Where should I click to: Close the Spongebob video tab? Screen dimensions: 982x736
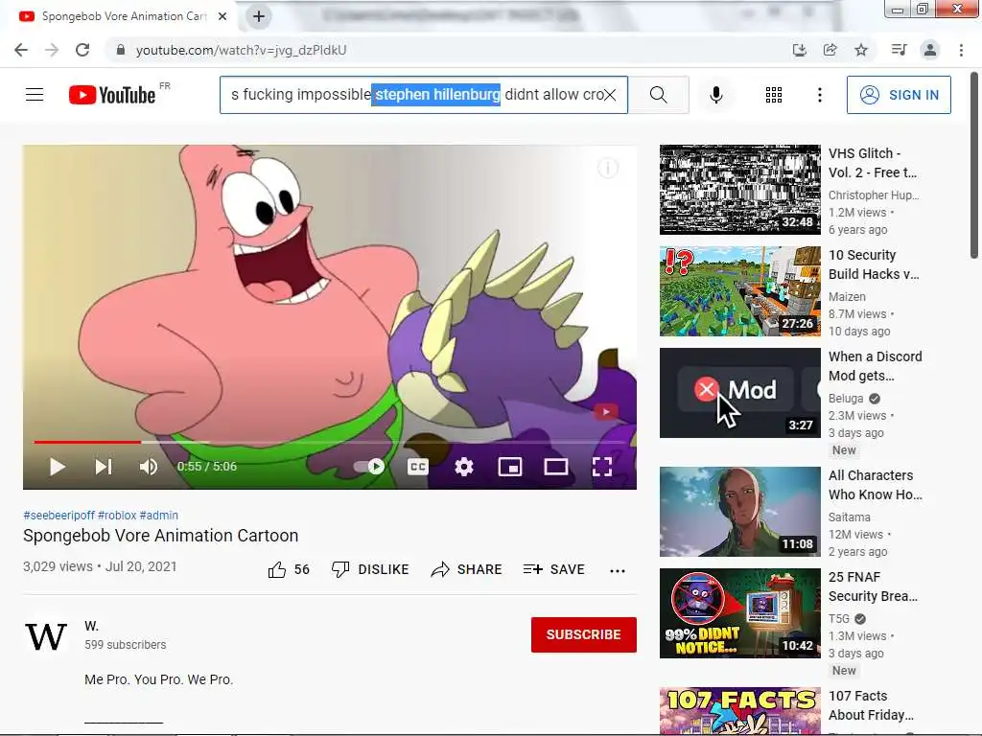click(x=222, y=16)
